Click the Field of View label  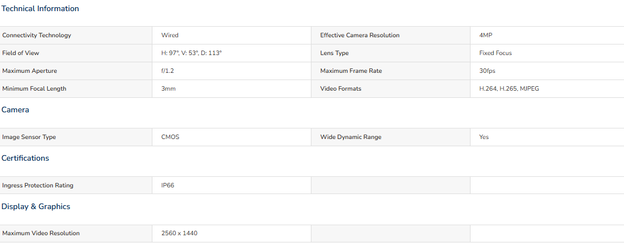(21, 53)
